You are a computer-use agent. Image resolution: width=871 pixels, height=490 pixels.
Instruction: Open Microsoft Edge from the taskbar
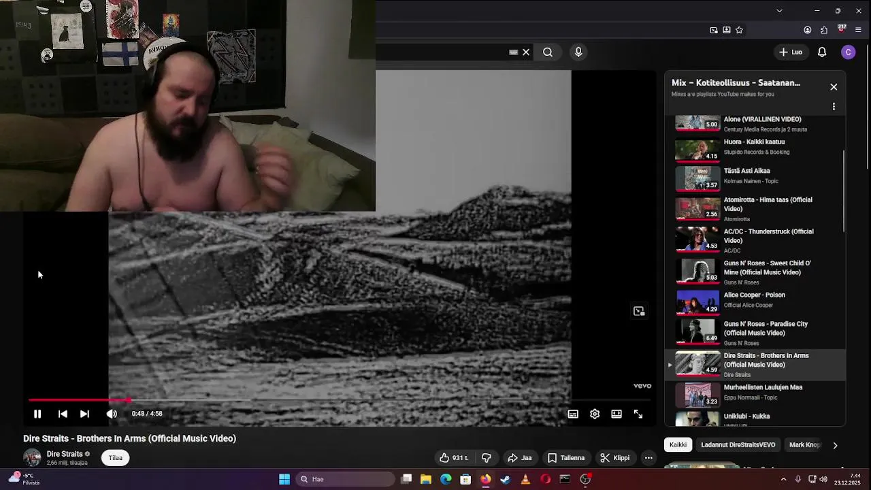(446, 479)
